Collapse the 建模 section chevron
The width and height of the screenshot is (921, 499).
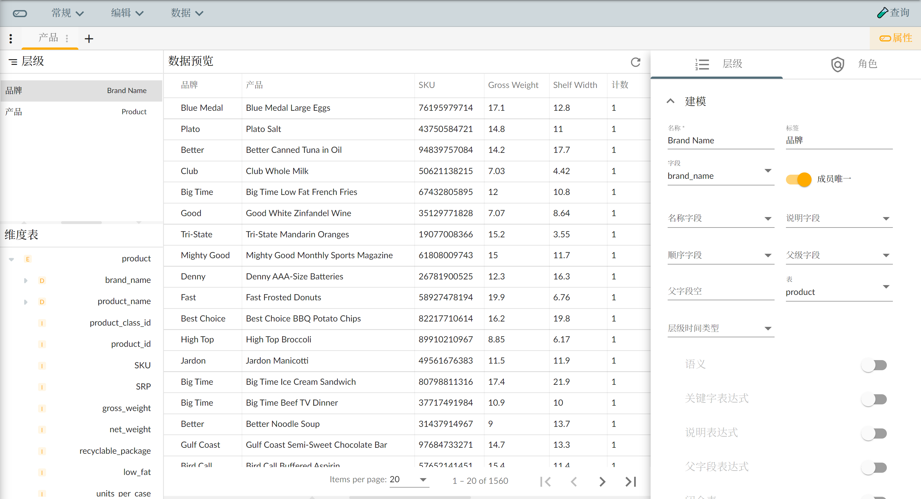coord(671,101)
